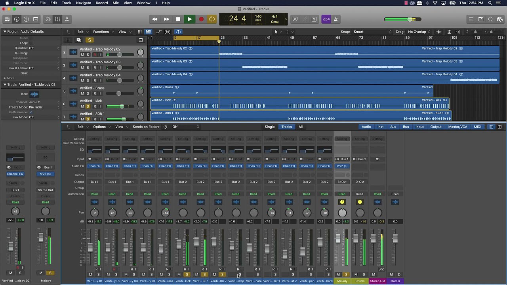Toggle Solo clear S button in control bar
This screenshot has width=507, height=285.
[314, 19]
